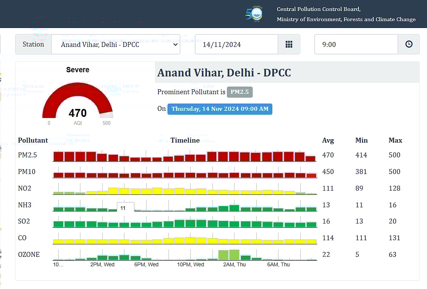Click the Thursday, 14 Nov 2024 date badge
The width and height of the screenshot is (427, 289).
pos(219,109)
